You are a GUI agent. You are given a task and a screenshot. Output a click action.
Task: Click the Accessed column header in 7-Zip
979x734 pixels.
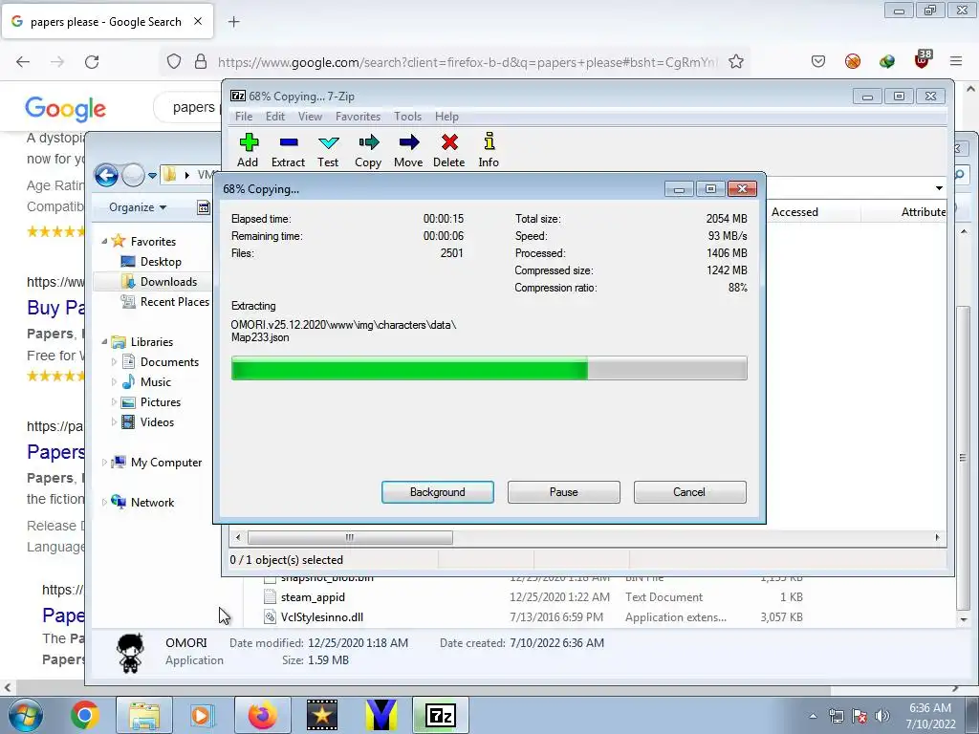pyautogui.click(x=794, y=211)
